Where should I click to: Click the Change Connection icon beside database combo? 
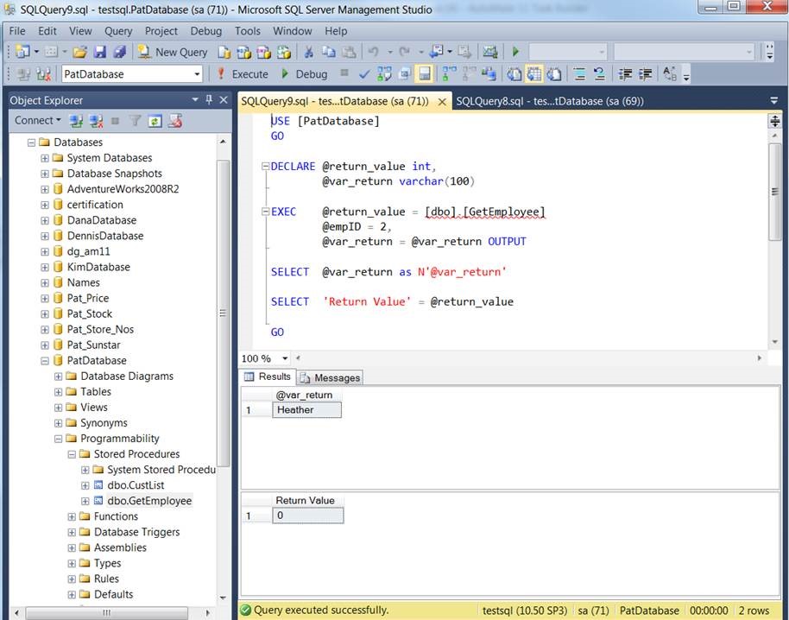[43, 74]
